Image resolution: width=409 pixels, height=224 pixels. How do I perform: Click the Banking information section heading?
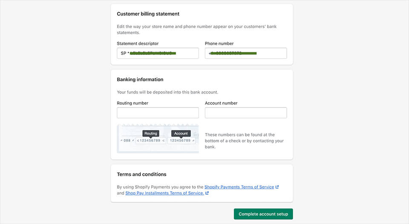click(140, 79)
